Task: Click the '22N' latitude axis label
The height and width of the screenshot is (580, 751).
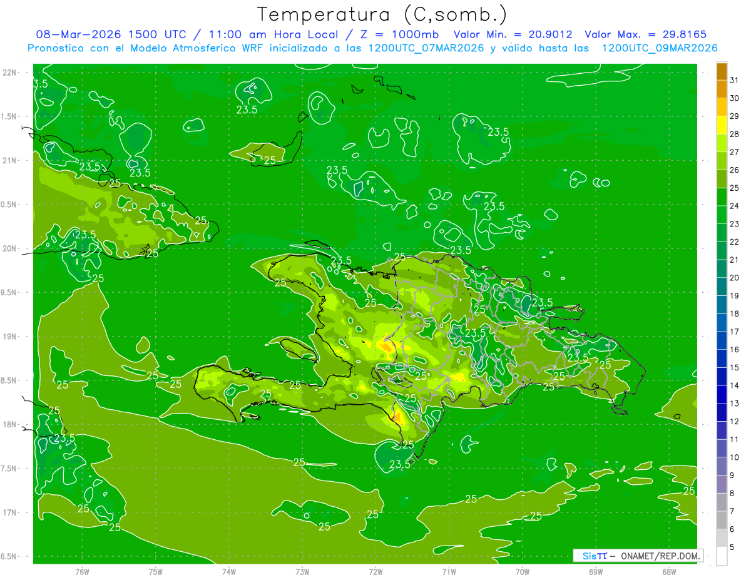Action: [x=8, y=73]
